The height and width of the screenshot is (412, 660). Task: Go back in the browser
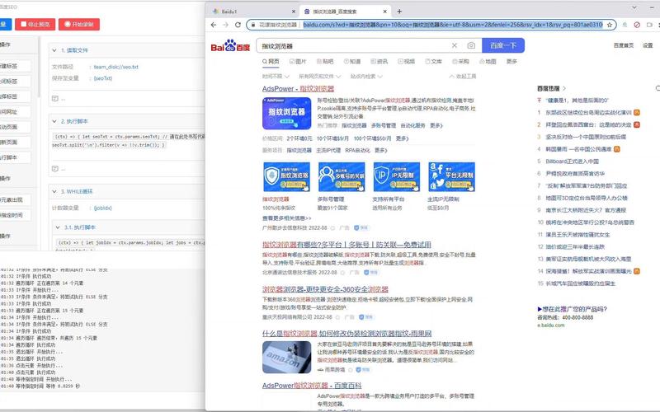coord(214,25)
